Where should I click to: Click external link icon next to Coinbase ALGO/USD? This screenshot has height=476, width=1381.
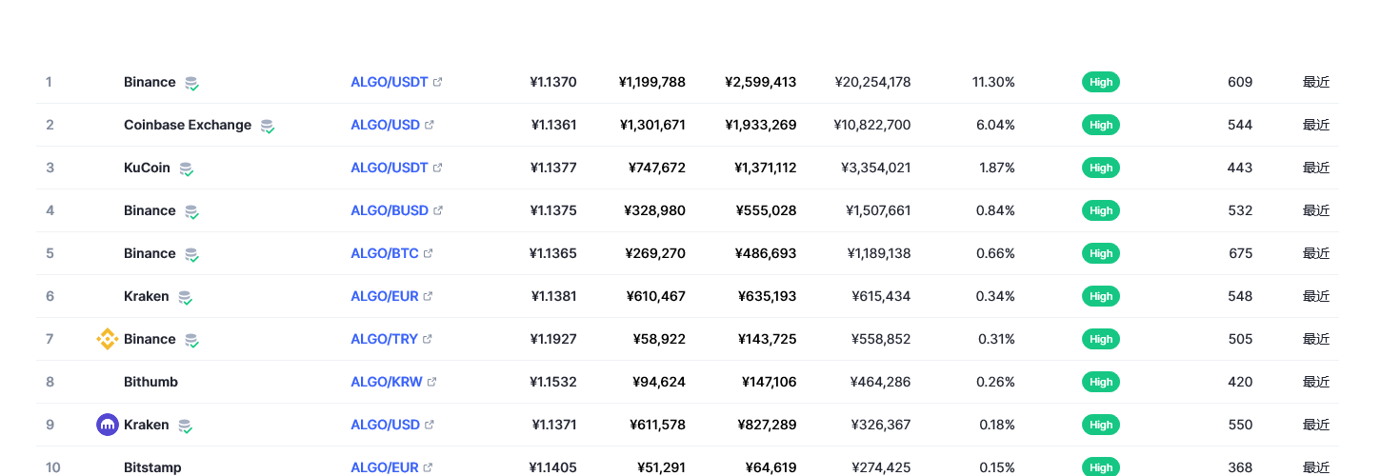430,125
